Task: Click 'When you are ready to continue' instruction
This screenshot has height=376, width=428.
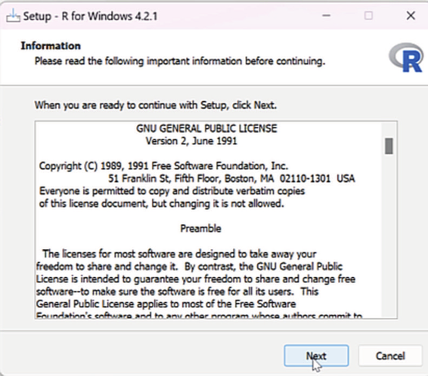Action: (156, 105)
